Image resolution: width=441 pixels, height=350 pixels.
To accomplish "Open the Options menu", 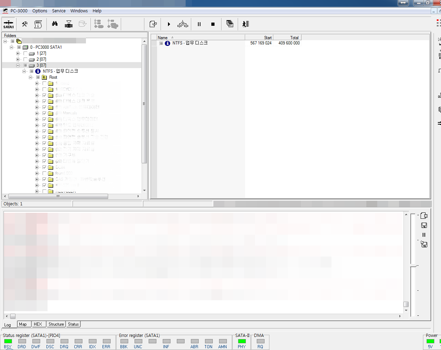I will [40, 11].
